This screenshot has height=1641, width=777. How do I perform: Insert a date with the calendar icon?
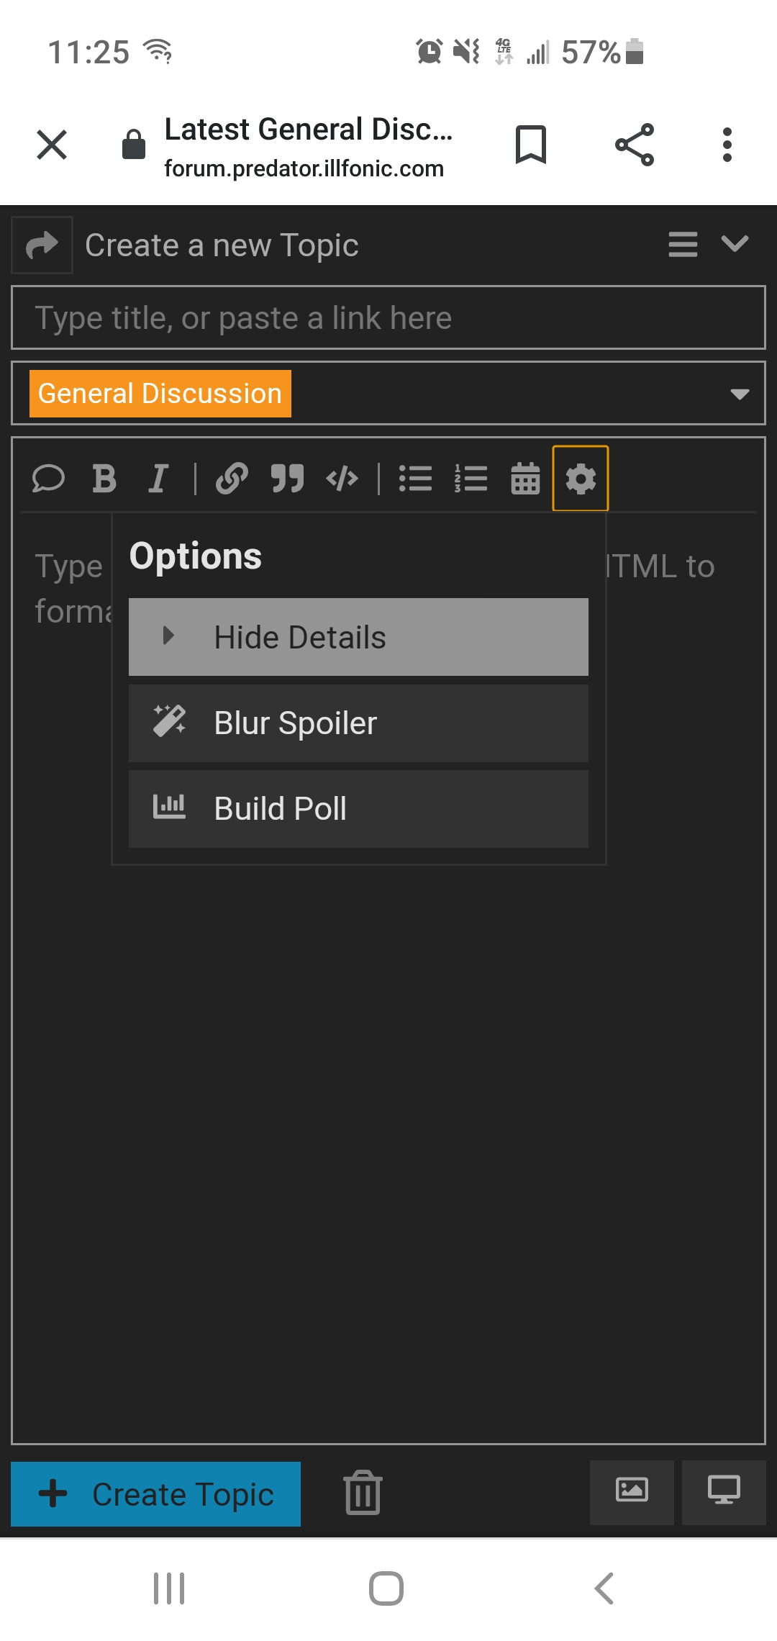click(525, 479)
